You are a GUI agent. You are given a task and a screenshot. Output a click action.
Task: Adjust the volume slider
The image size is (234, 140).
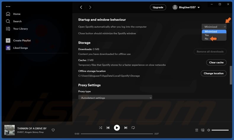pos(220,130)
